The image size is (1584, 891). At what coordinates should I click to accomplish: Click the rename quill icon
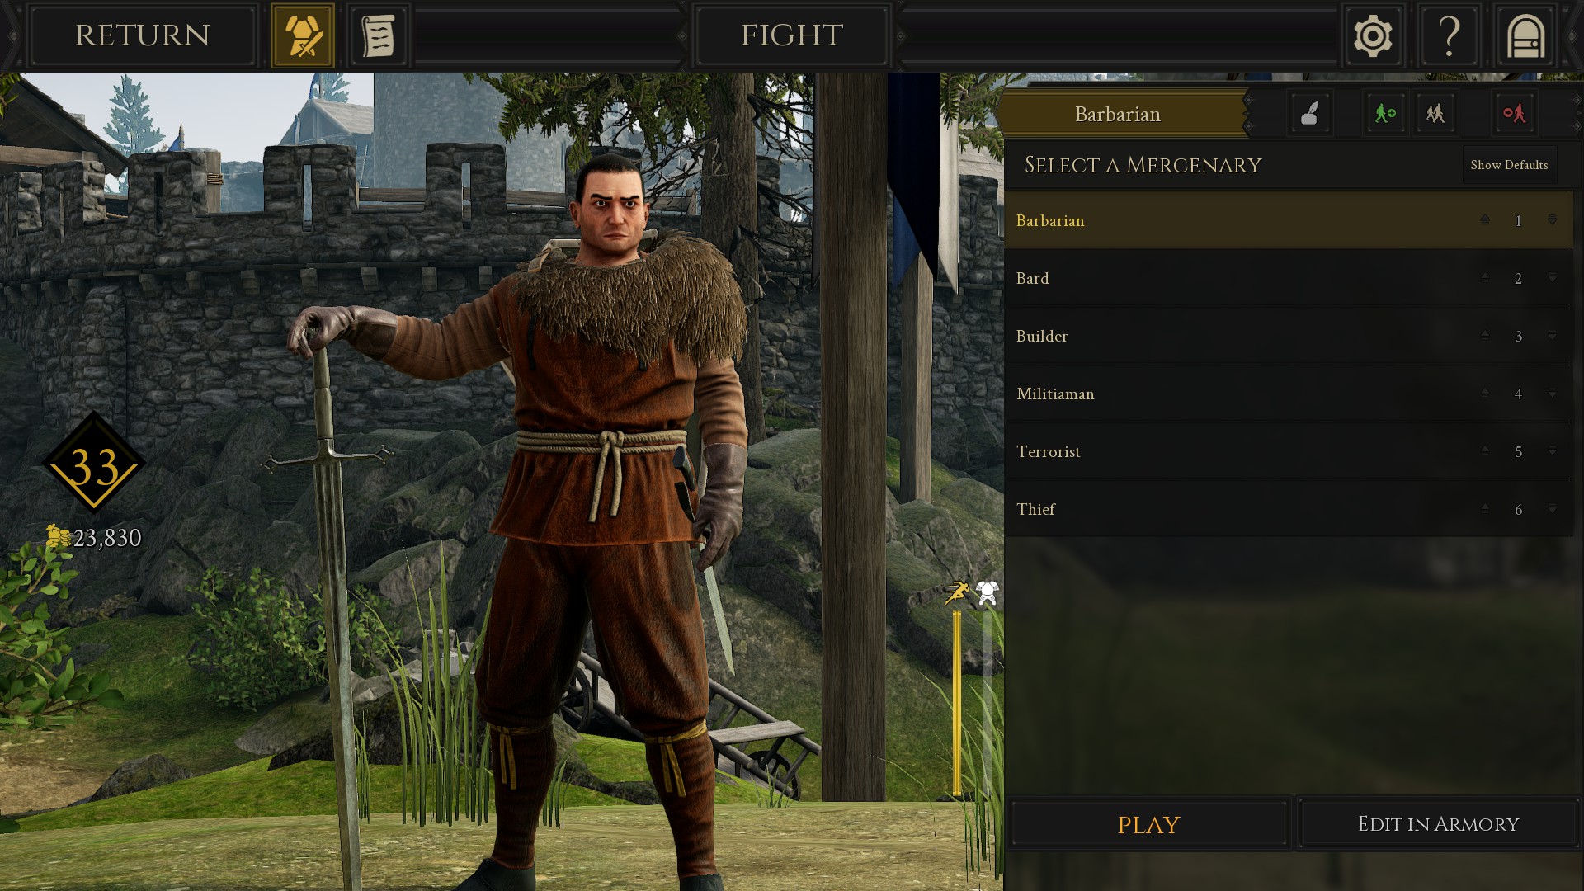point(1310,113)
